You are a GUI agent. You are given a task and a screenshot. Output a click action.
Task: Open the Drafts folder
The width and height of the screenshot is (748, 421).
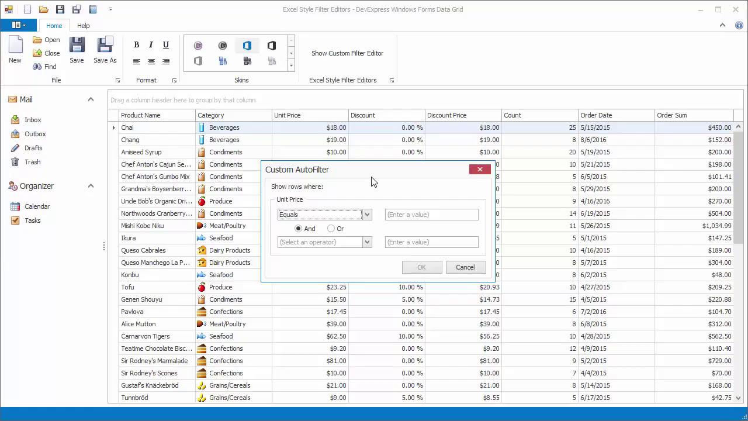click(x=33, y=148)
